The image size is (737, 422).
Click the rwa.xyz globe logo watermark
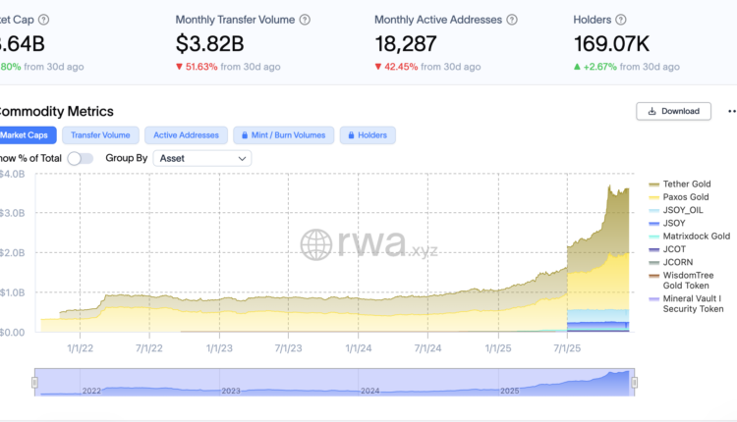point(316,244)
